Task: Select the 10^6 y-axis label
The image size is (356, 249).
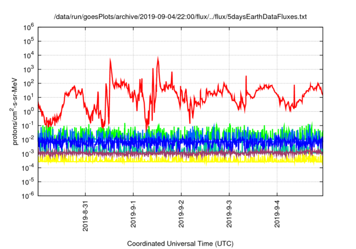Action: [x=28, y=28]
